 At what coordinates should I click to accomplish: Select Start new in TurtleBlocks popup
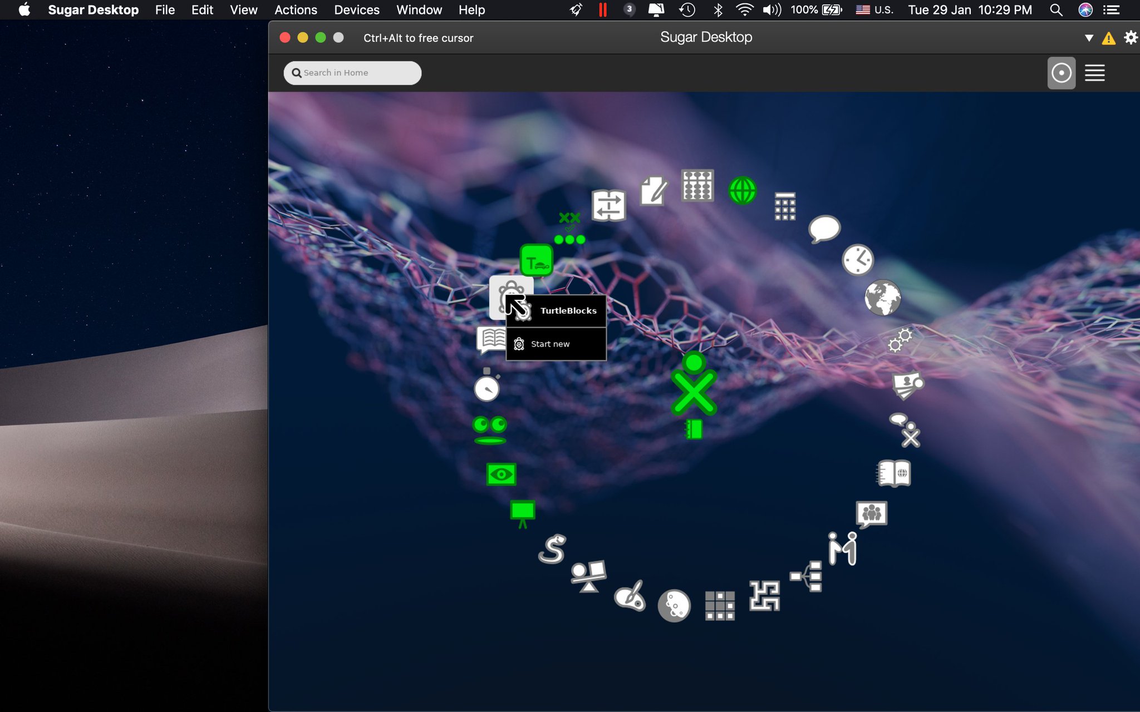[x=556, y=344]
